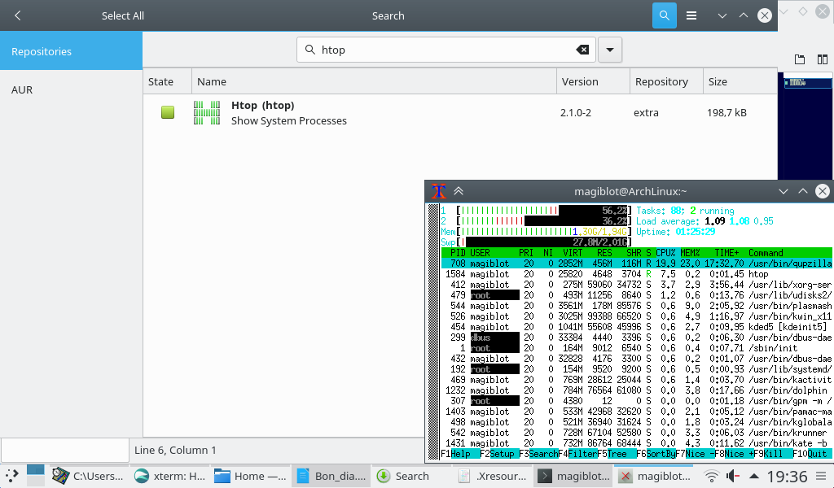834x488 pixels.
Task: Select the AUR sidebar entry
Action: 72,89
